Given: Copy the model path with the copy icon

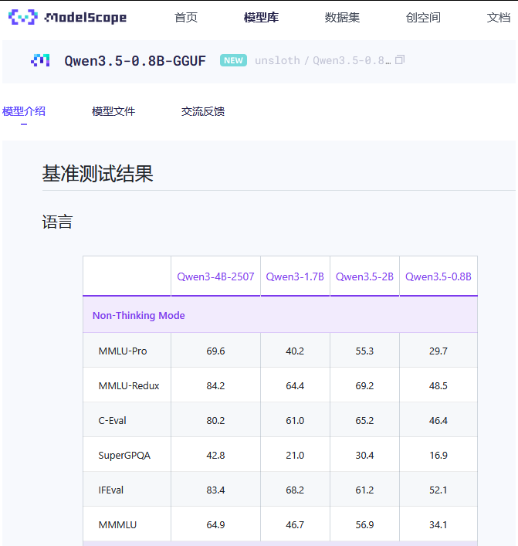Looking at the screenshot, I should [x=400, y=60].
